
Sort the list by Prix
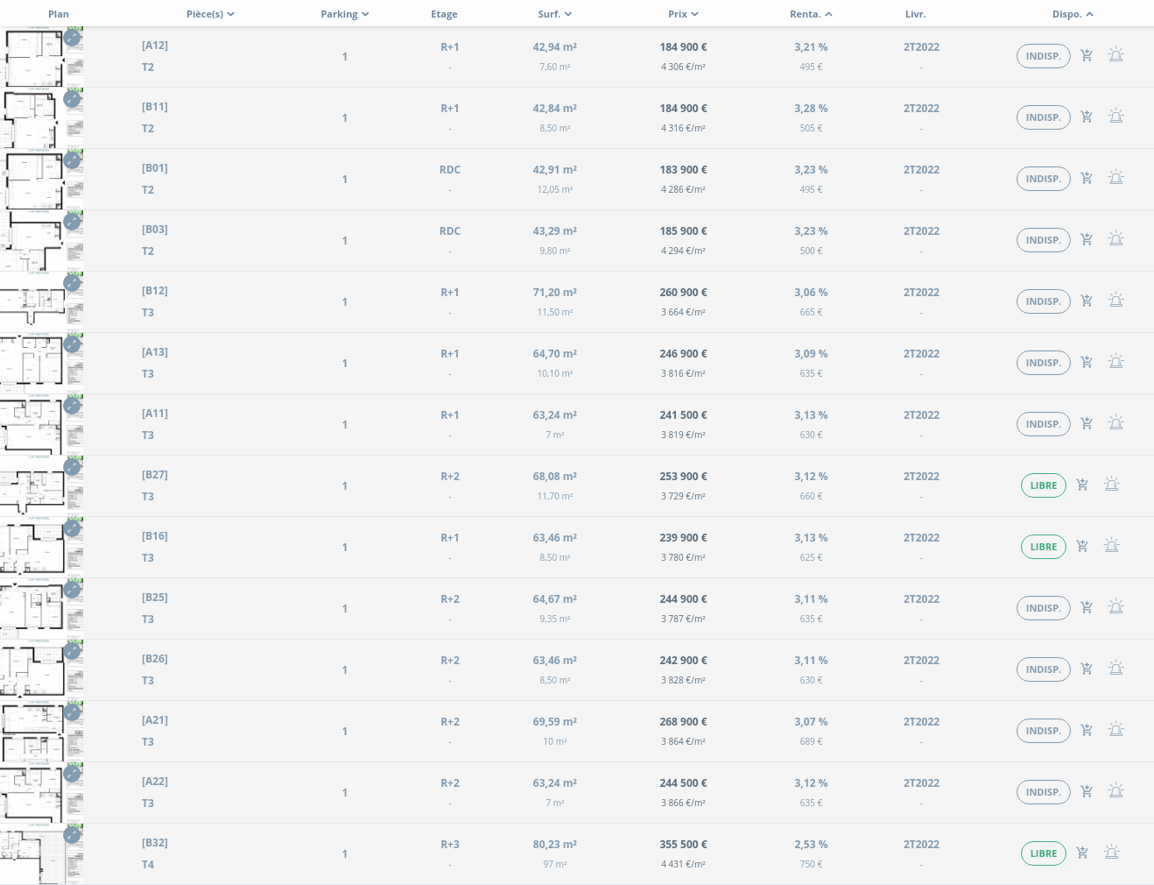[x=683, y=14]
